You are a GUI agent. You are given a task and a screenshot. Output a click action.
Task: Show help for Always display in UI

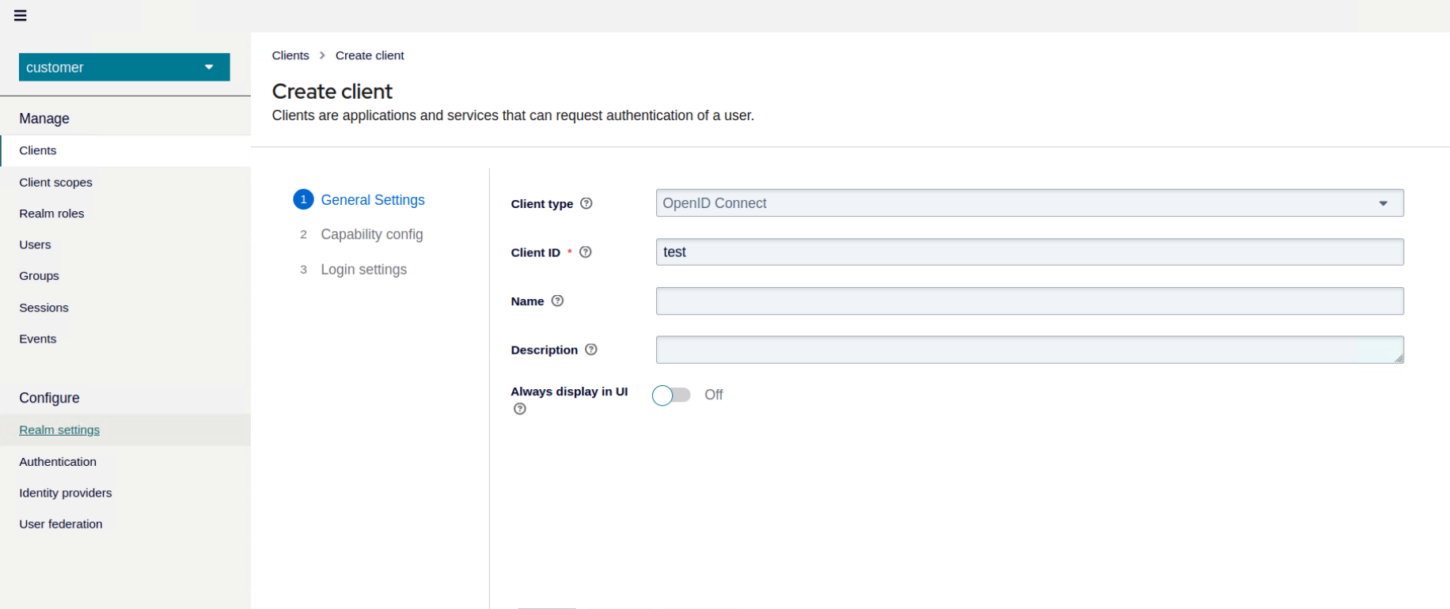(520, 409)
